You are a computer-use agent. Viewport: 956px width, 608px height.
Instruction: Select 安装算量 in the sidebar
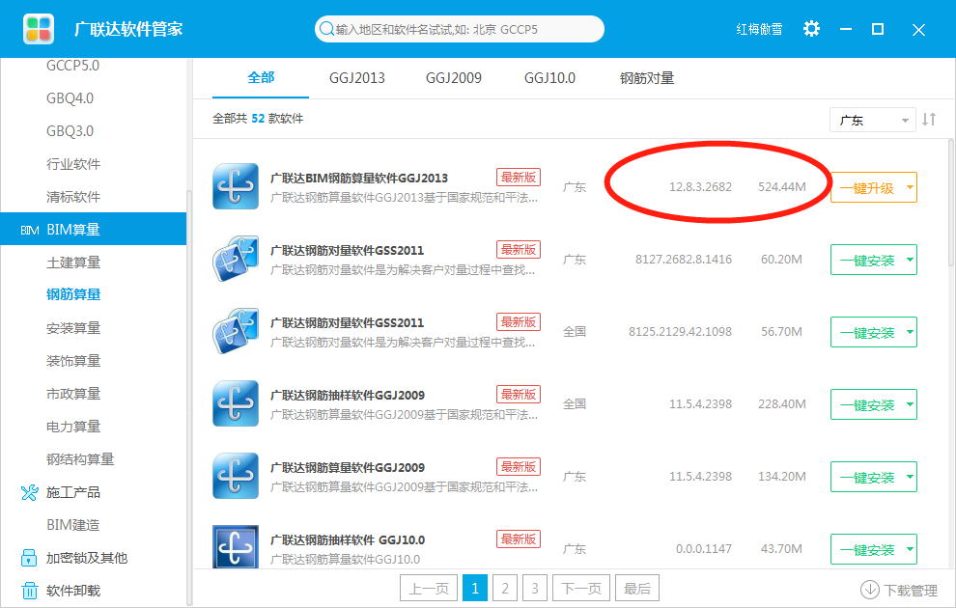pos(73,328)
